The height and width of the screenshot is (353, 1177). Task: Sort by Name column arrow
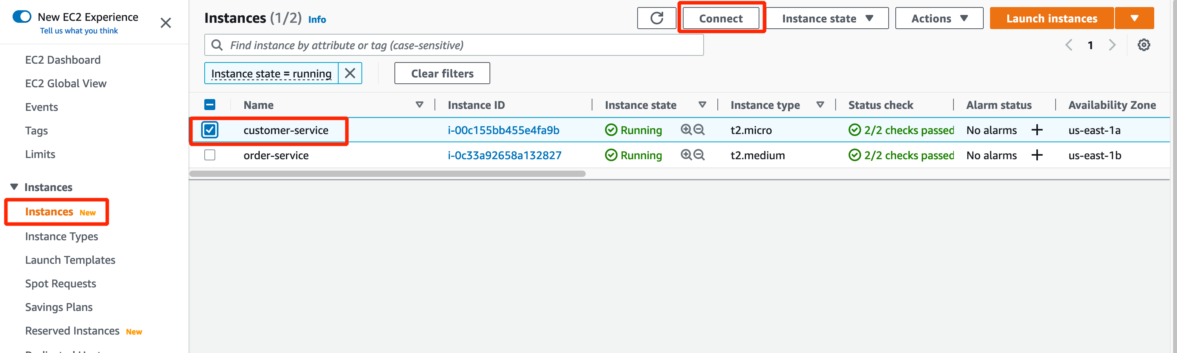pos(420,105)
